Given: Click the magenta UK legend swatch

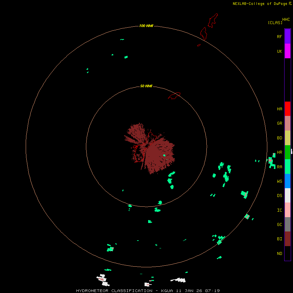Looking at the screenshot, I should pos(287,51).
